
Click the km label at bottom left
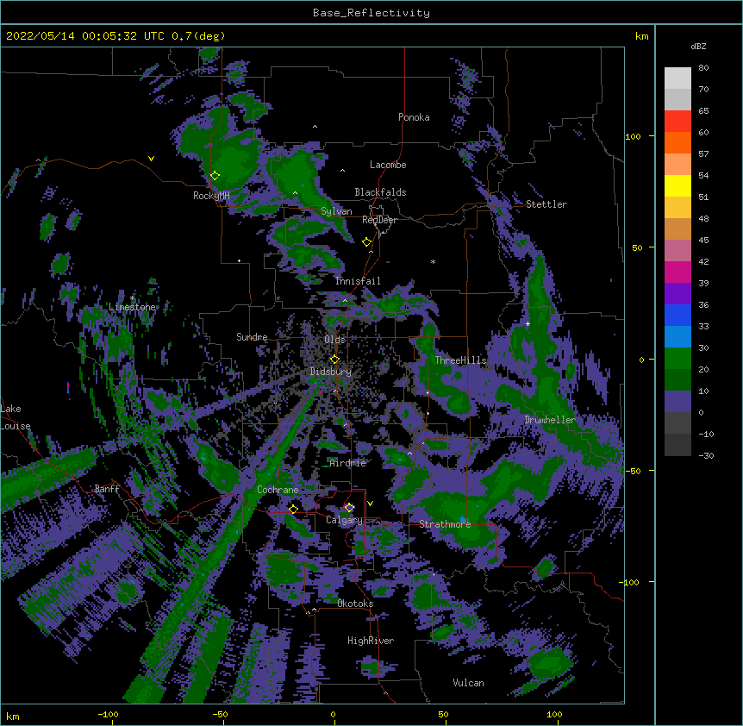(x=13, y=716)
